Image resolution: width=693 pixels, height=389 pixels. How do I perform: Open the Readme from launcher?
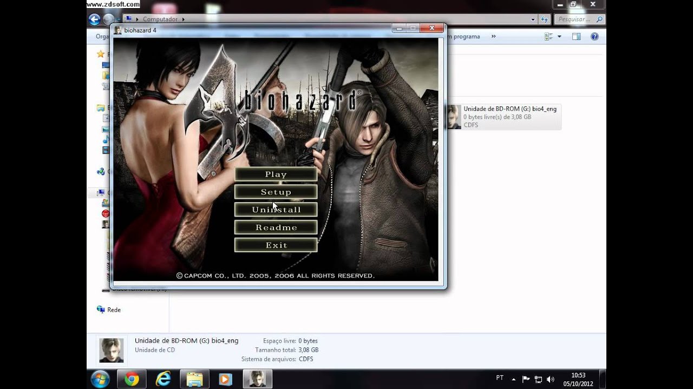click(x=276, y=227)
